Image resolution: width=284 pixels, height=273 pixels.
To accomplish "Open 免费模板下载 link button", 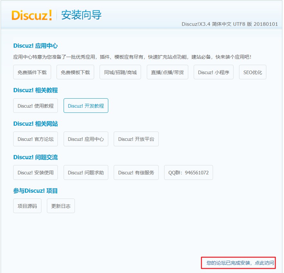I will (x=75, y=72).
